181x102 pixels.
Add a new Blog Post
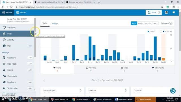30,64
